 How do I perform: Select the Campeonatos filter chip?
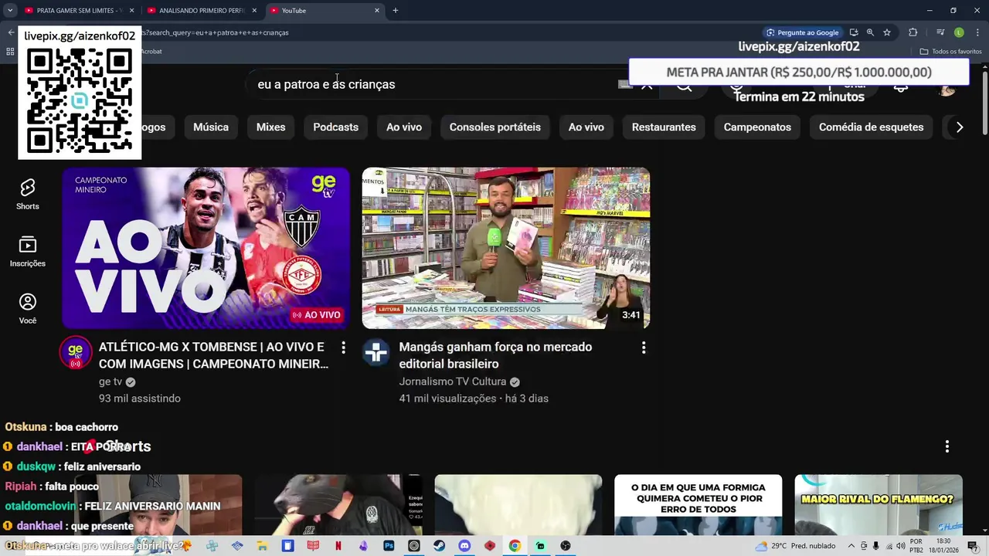point(757,127)
